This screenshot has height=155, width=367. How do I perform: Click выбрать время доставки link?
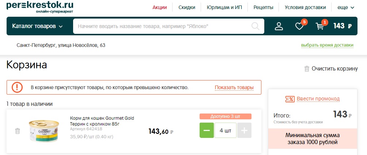[x=327, y=45]
